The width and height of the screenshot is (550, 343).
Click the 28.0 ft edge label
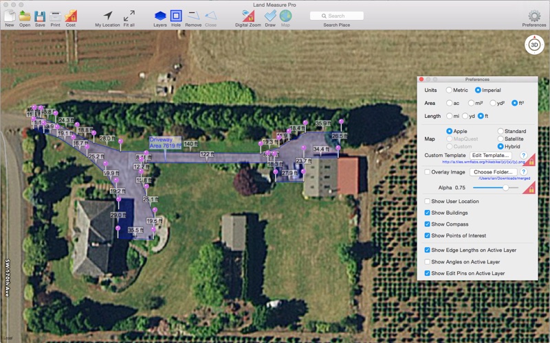[107, 139]
